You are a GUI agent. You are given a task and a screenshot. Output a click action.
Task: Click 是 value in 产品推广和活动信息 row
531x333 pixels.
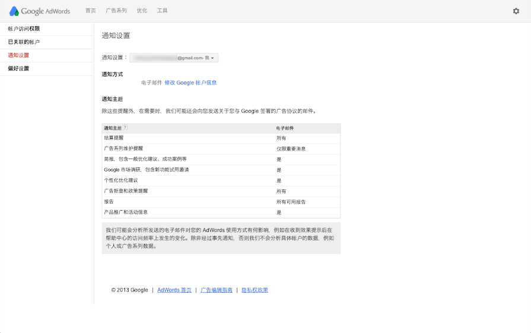tap(279, 213)
